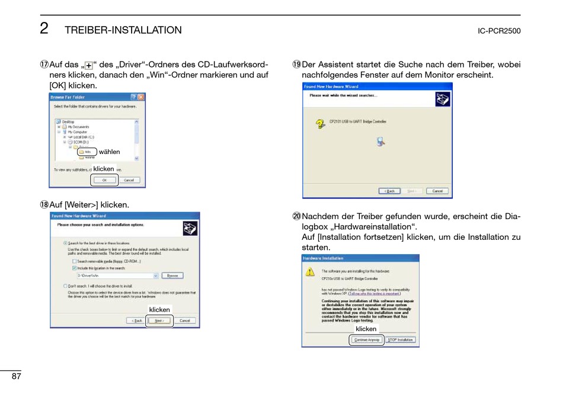Screen dimensions: 563x398
Task: Click Next in search options wizard
Action: (x=159, y=320)
